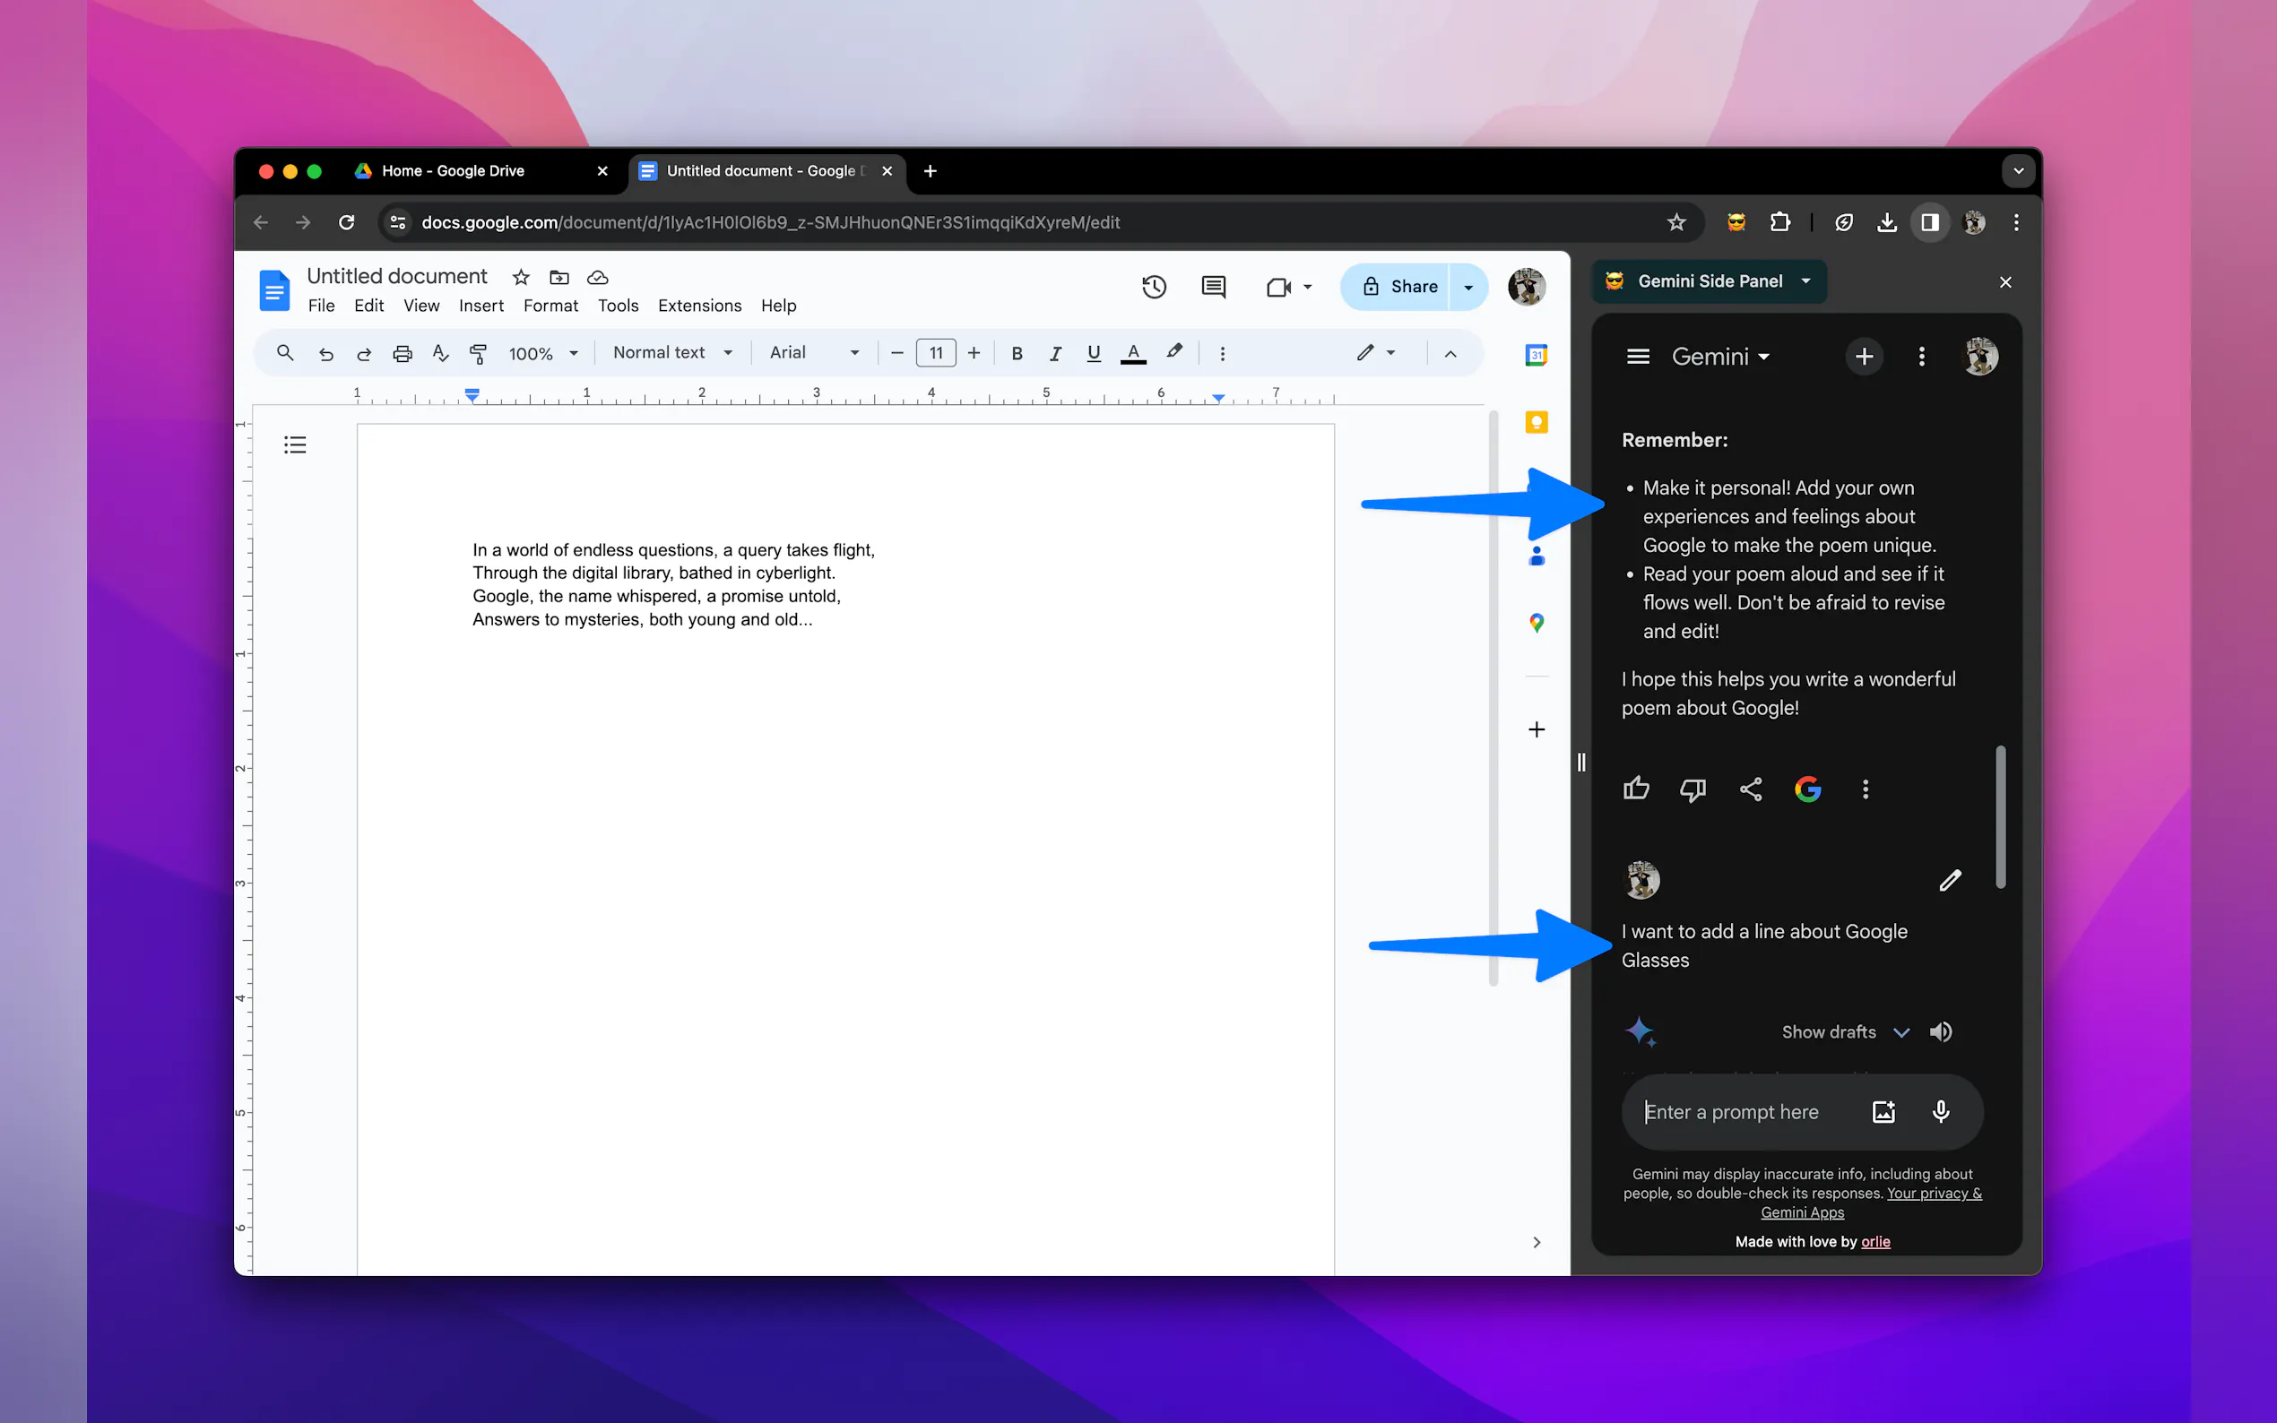Open Google Keep in the side rail
The height and width of the screenshot is (1423, 2277).
1537,423
